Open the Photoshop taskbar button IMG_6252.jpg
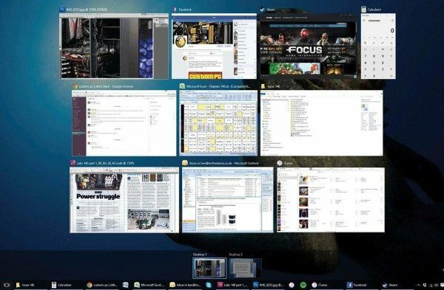444x290 pixels. pyautogui.click(x=269, y=285)
